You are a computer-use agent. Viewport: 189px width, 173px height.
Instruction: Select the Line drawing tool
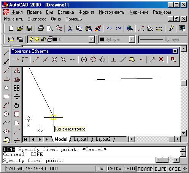[x=6, y=53]
